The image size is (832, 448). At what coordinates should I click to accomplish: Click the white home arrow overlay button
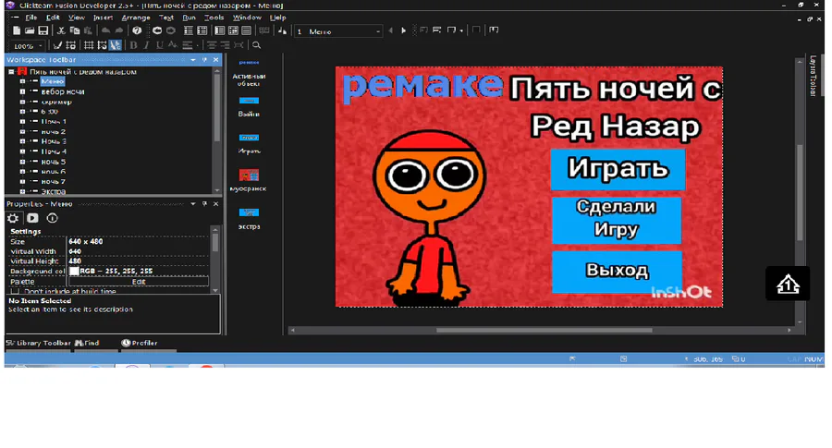tap(788, 284)
